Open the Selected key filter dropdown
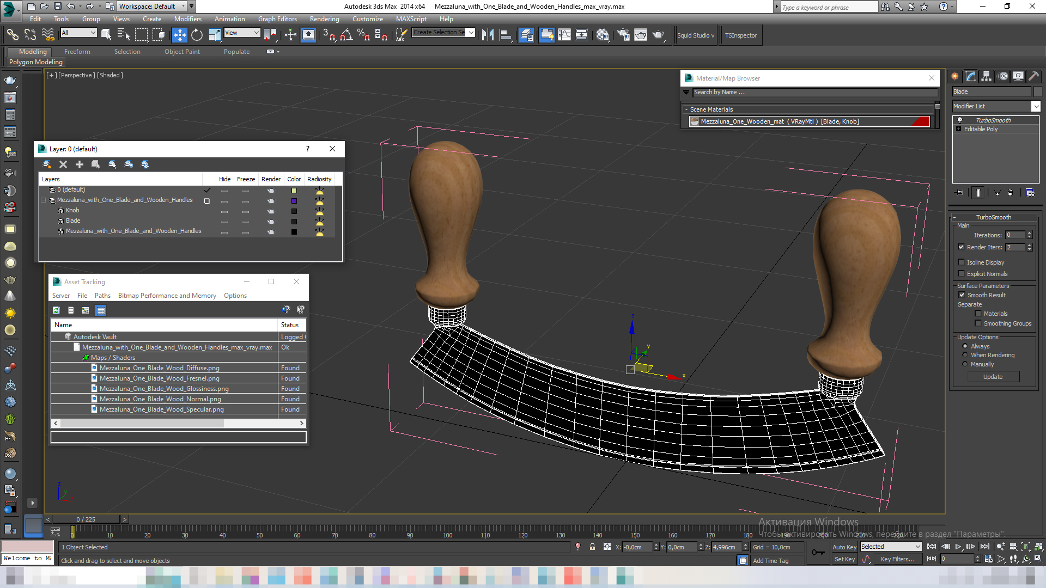1046x588 pixels. [x=891, y=547]
